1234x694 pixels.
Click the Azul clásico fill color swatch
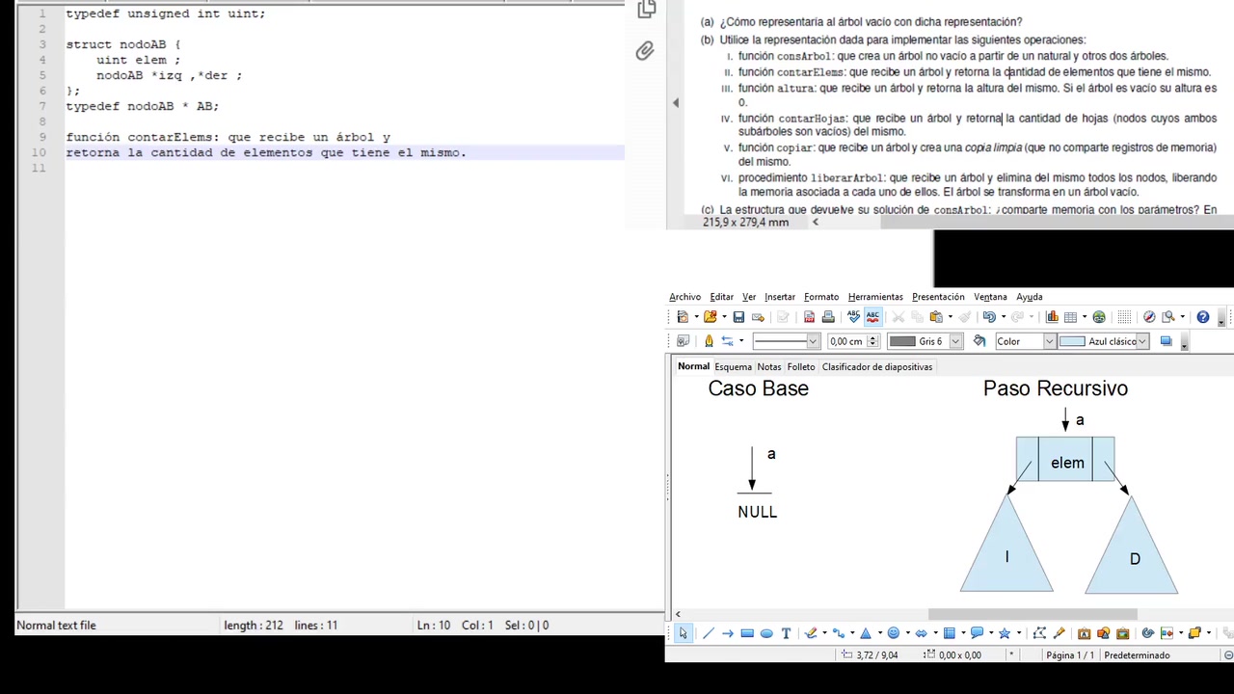pos(1072,341)
